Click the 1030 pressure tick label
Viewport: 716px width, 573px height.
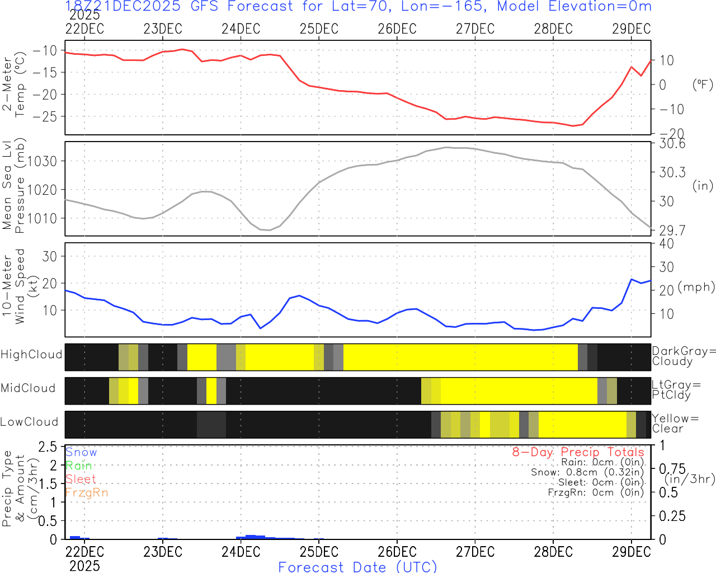click(x=43, y=161)
